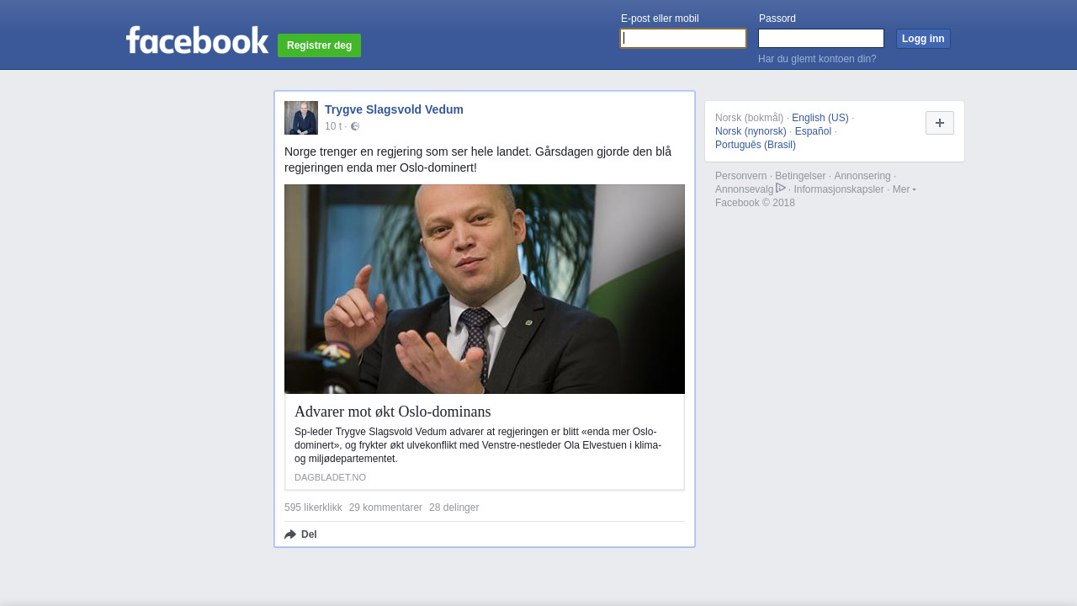Click the DAGBLADET.NO source label
The image size is (1077, 606).
330,477
